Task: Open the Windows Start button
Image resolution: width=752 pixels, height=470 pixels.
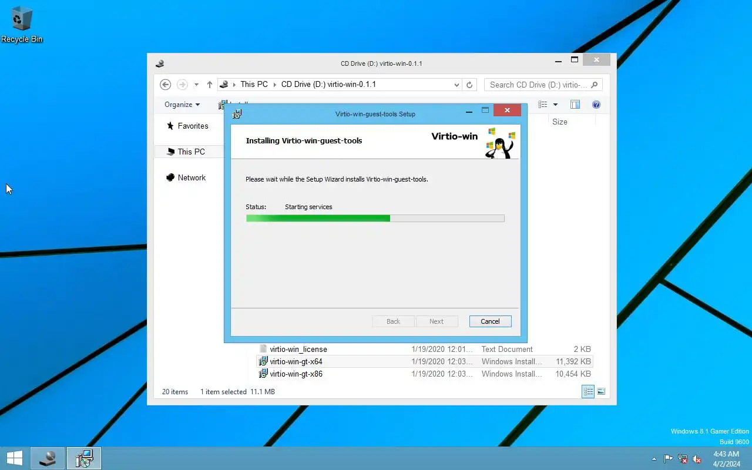Action: click(x=14, y=458)
